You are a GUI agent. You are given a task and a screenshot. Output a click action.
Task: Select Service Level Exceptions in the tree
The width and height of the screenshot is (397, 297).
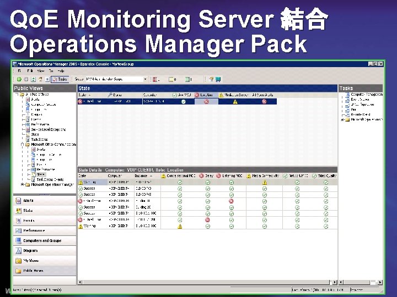(x=49, y=130)
